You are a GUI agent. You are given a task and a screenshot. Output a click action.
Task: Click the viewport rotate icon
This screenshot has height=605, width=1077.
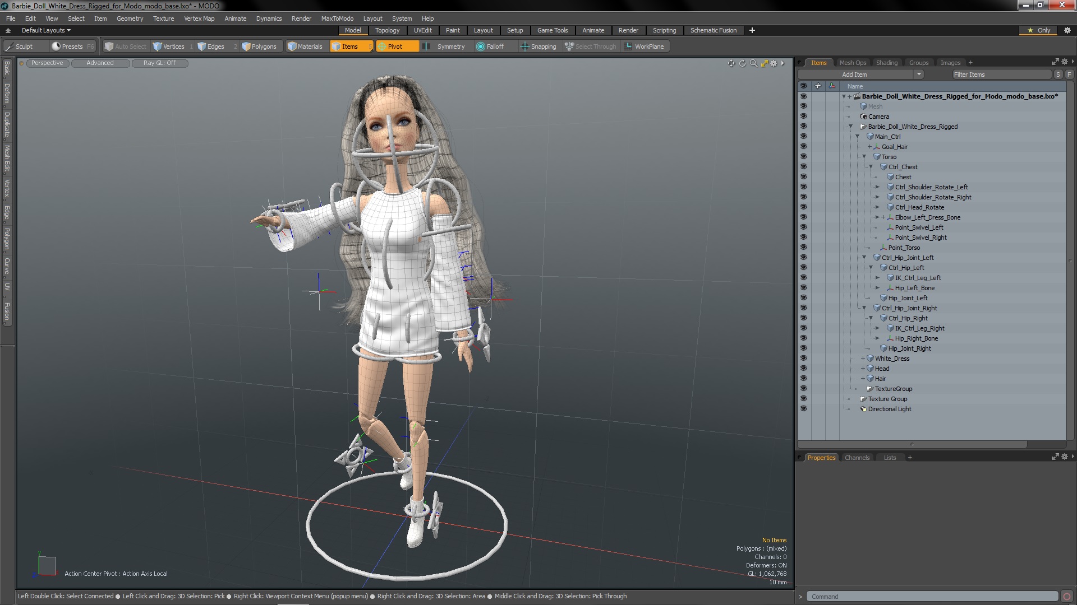742,63
